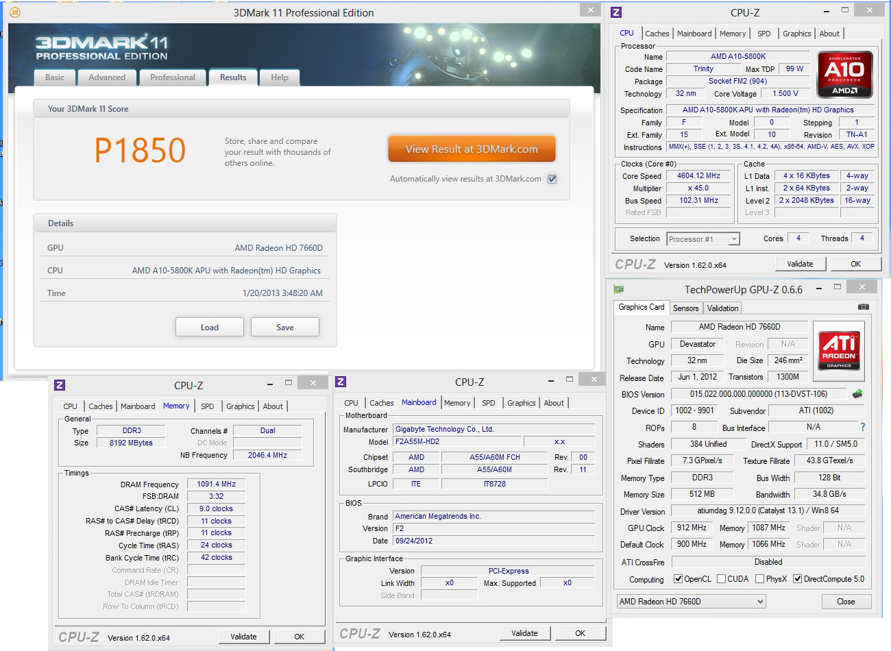The width and height of the screenshot is (891, 651).
Task: Open the About tab in CPU-Z processor window
Action: (829, 34)
